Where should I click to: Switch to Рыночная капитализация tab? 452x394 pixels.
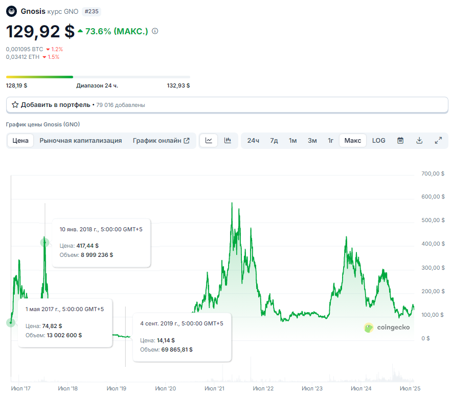81,141
